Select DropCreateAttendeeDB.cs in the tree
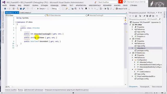Image resolution: width=167 pixels, height=94 pixels. (x=146, y=77)
